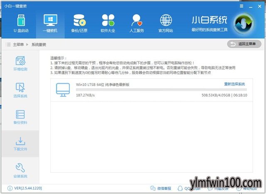The image size is (266, 194).
Task: Click the 温馨提示 heading
Action: (59, 58)
